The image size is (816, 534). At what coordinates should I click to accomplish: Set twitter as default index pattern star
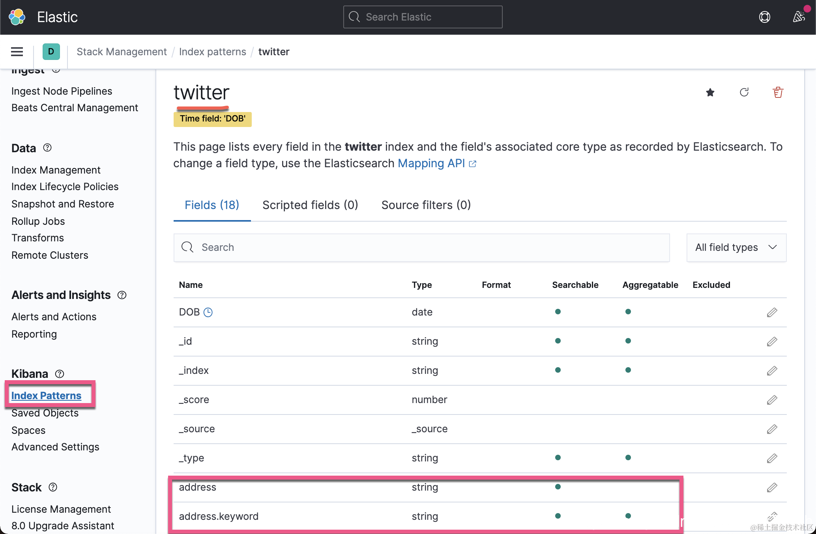click(x=710, y=92)
